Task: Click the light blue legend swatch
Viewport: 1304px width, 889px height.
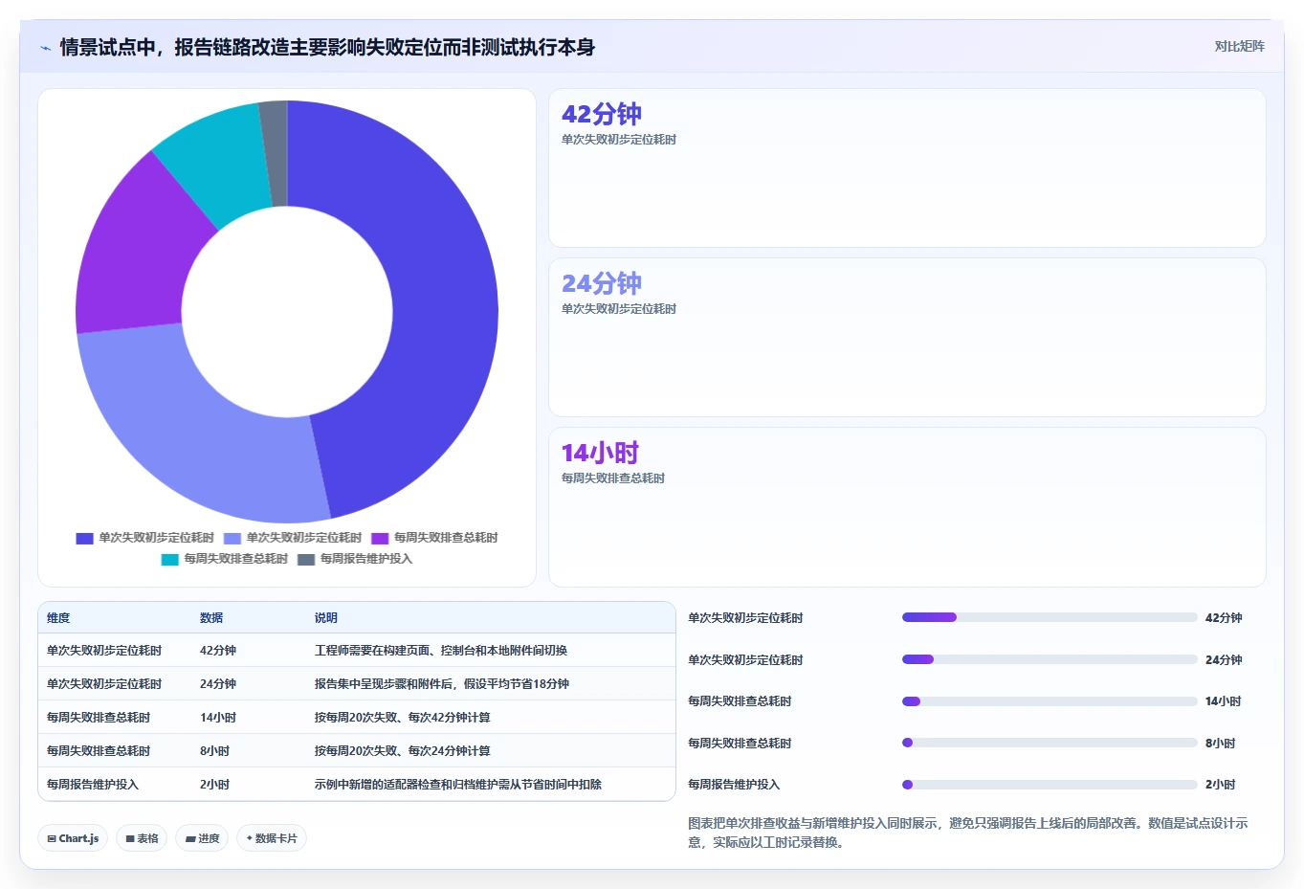Action: tap(232, 538)
